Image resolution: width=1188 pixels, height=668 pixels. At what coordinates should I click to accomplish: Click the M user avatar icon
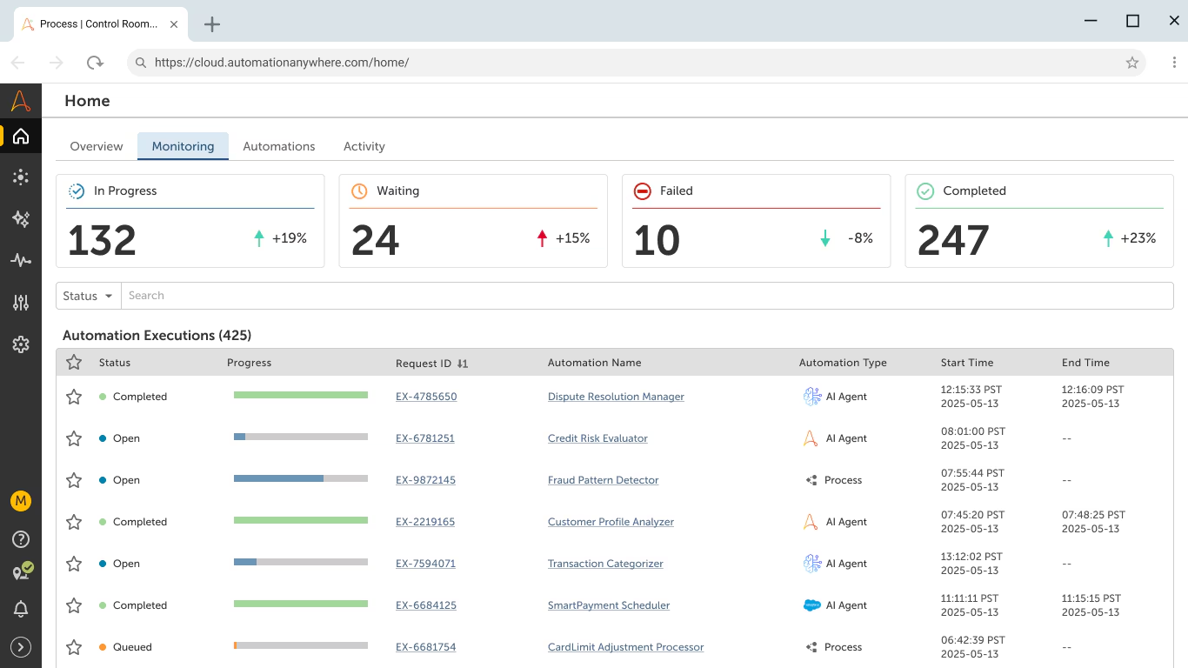21,500
